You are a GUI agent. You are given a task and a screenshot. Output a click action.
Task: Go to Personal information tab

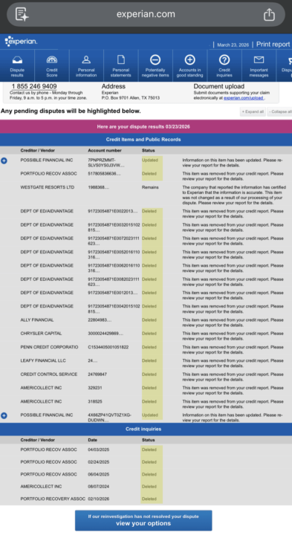pyautogui.click(x=86, y=65)
